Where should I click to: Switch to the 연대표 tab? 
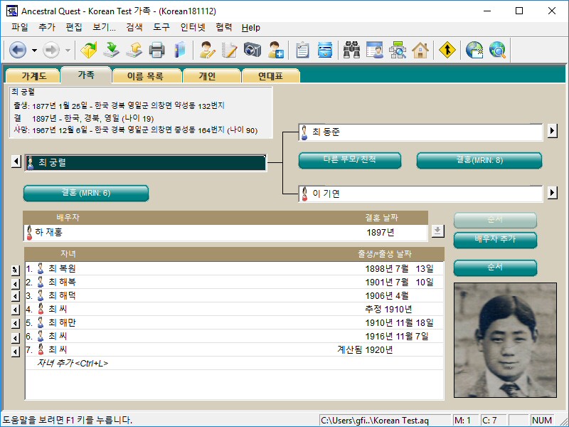point(269,75)
